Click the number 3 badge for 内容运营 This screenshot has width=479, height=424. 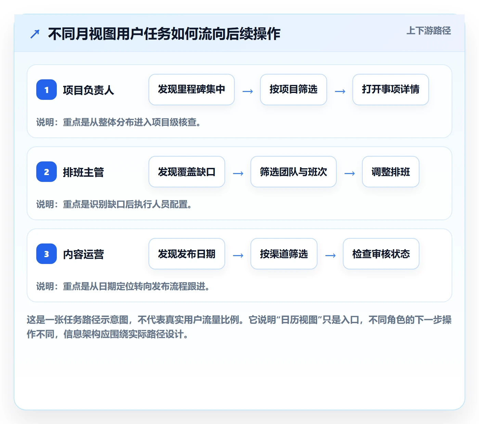tap(47, 254)
